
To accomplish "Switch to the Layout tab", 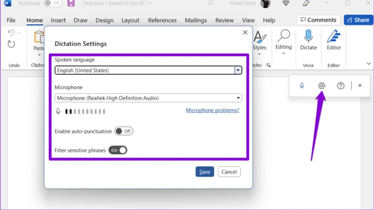I will [130, 20].
